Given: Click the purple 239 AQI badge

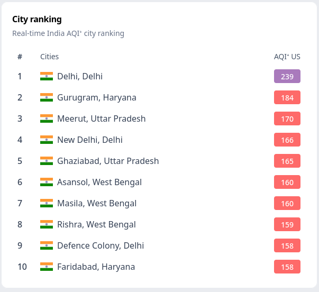Looking at the screenshot, I should click(x=287, y=76).
